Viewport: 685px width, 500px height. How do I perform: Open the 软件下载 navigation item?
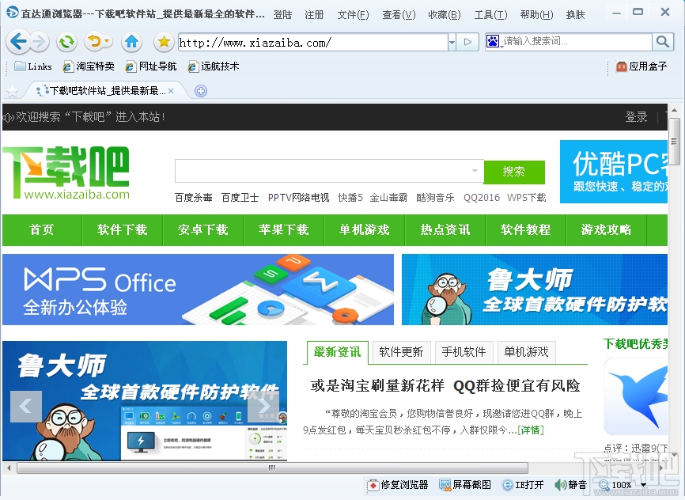(123, 230)
